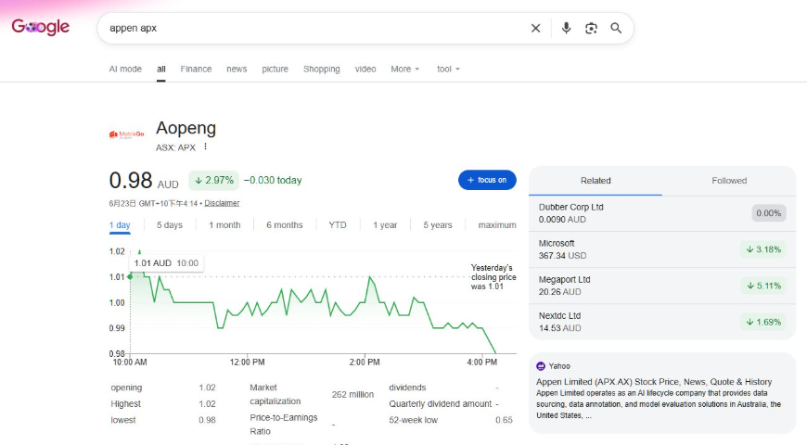
Task: Switch to the Related stocks tab
Action: tap(596, 181)
